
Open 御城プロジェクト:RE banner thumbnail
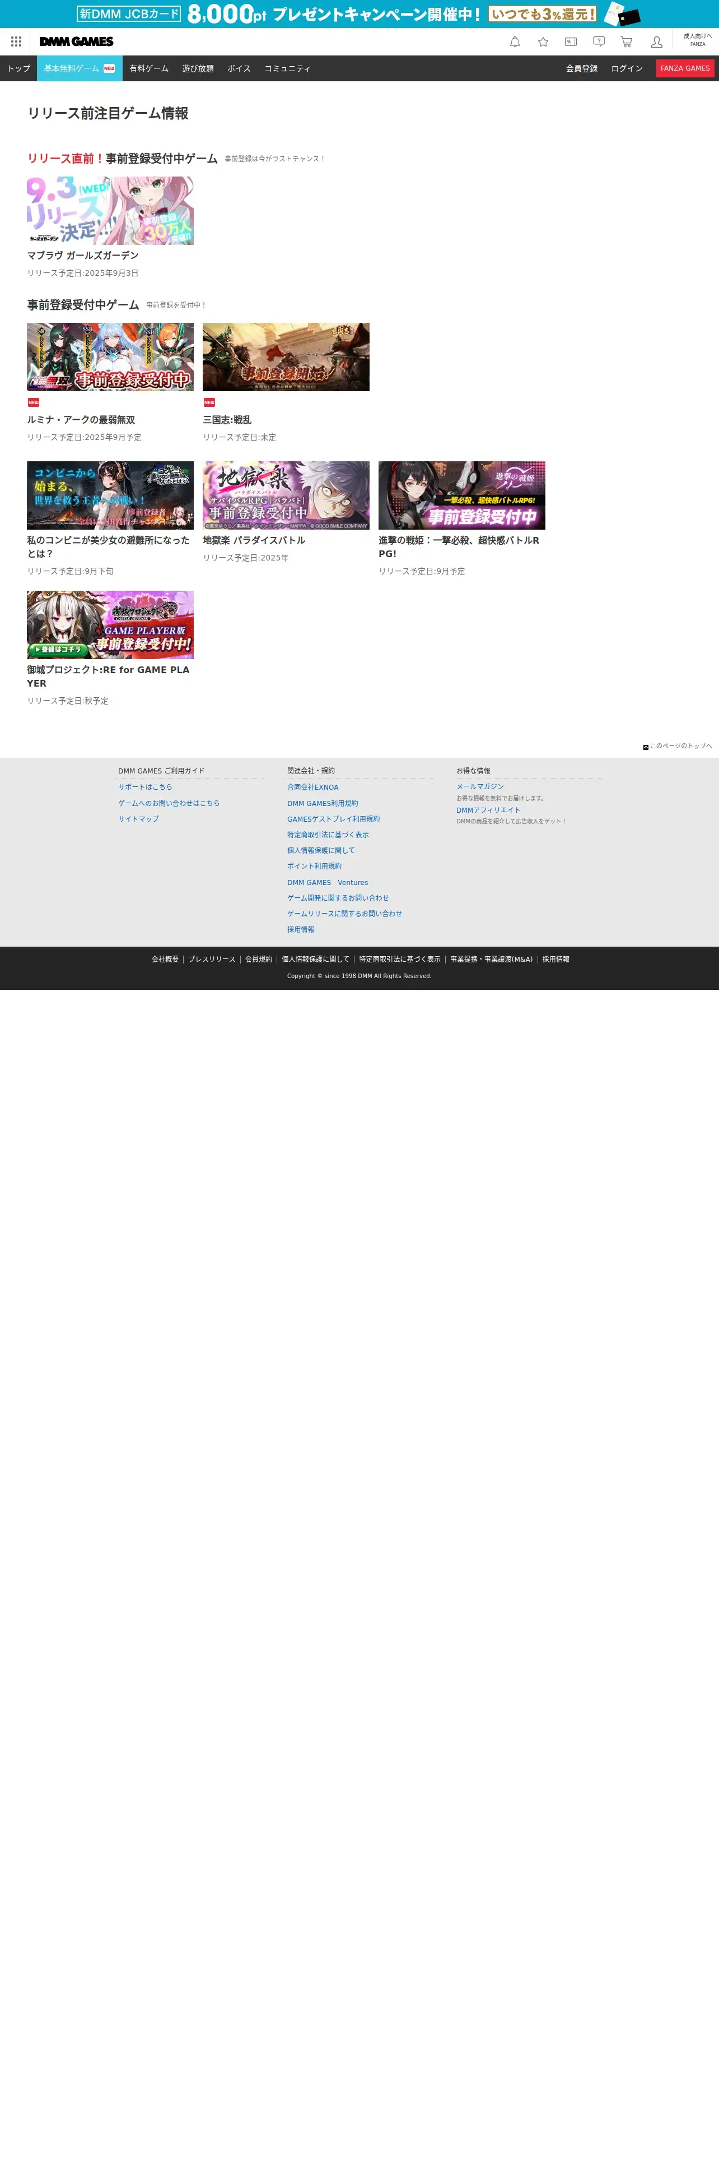(x=110, y=626)
